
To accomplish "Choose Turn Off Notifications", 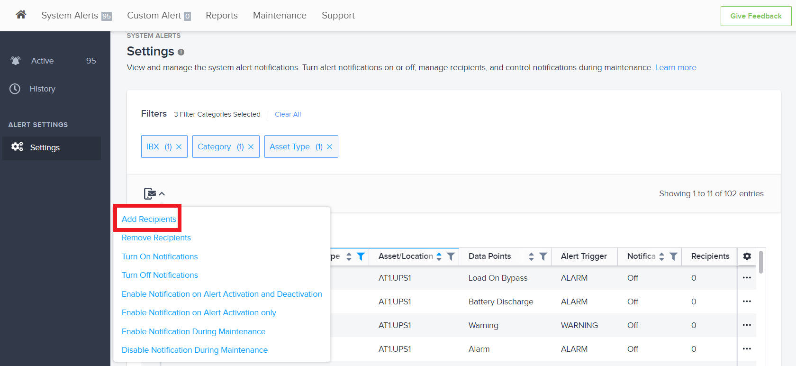I will tap(160, 275).
